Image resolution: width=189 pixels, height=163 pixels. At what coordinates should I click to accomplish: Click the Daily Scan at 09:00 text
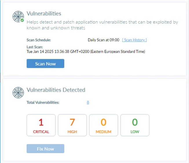click(x=104, y=40)
